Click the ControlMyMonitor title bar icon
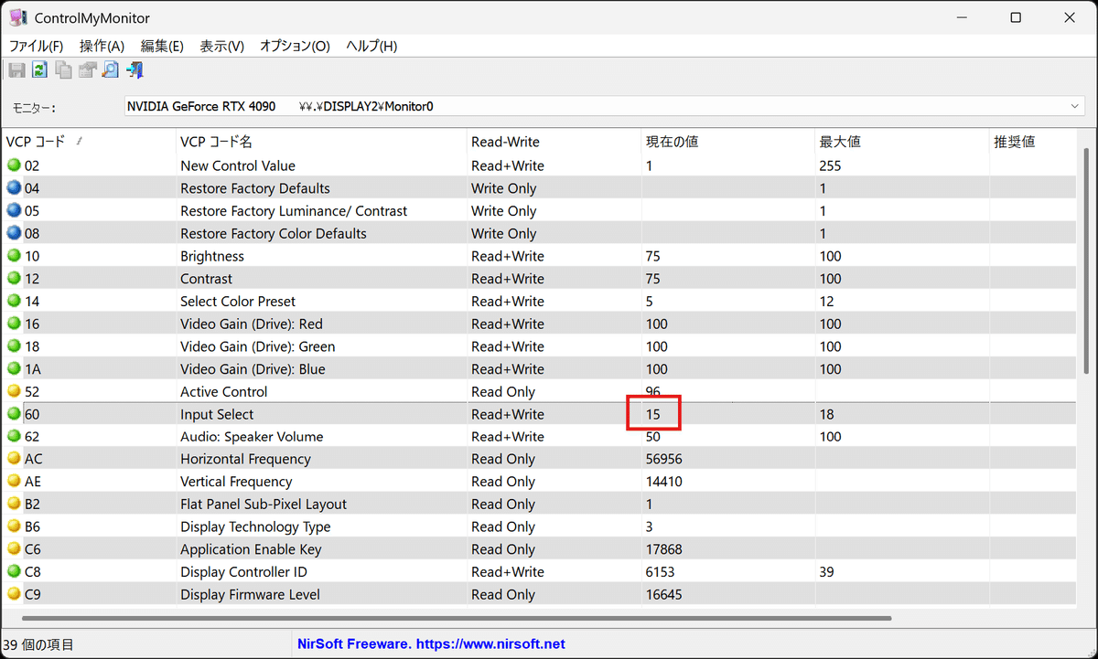 click(x=19, y=16)
